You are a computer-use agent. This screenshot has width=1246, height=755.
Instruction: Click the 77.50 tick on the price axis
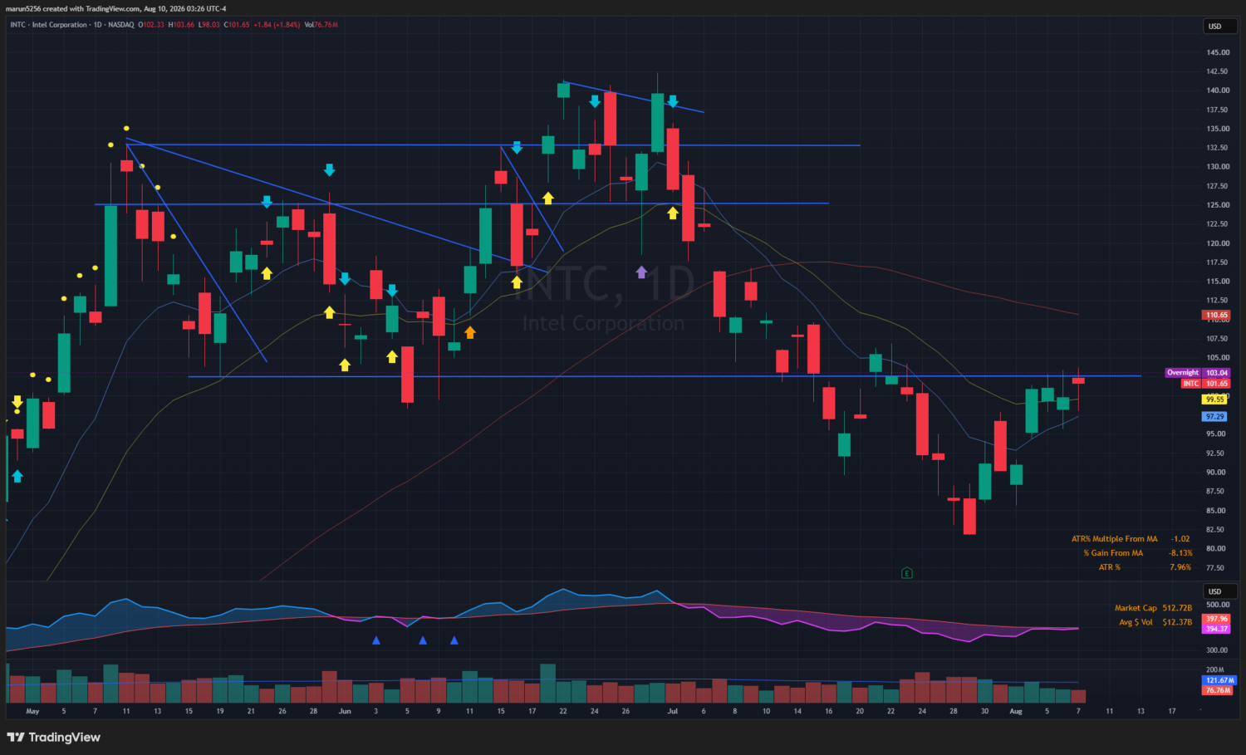tap(1215, 568)
